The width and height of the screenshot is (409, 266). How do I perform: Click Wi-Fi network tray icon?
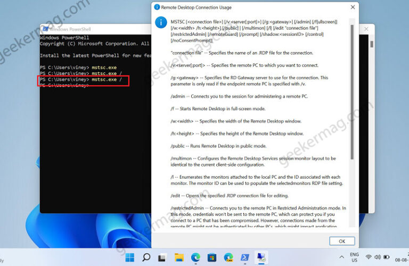[369, 258]
